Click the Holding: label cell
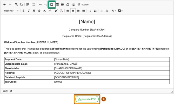 coord(29,73)
